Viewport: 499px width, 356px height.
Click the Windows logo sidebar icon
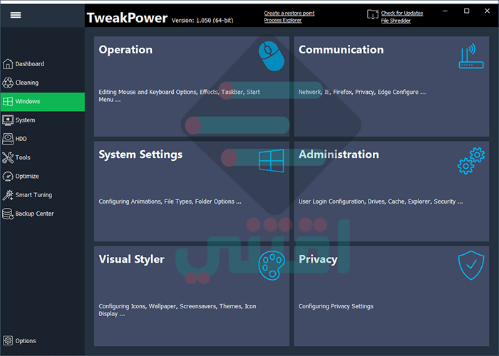8,101
